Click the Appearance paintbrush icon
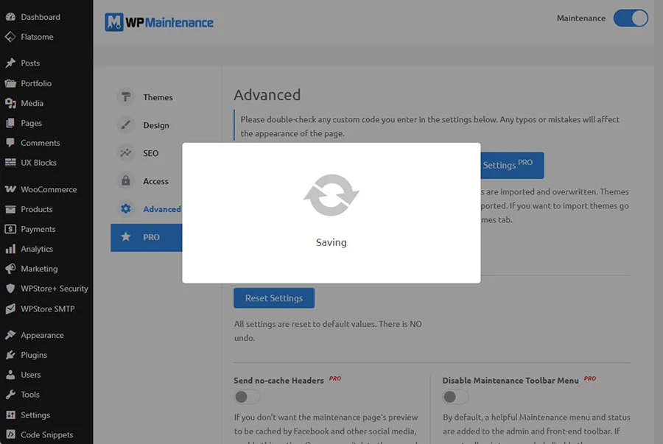This screenshot has width=663, height=444. pyautogui.click(x=10, y=335)
